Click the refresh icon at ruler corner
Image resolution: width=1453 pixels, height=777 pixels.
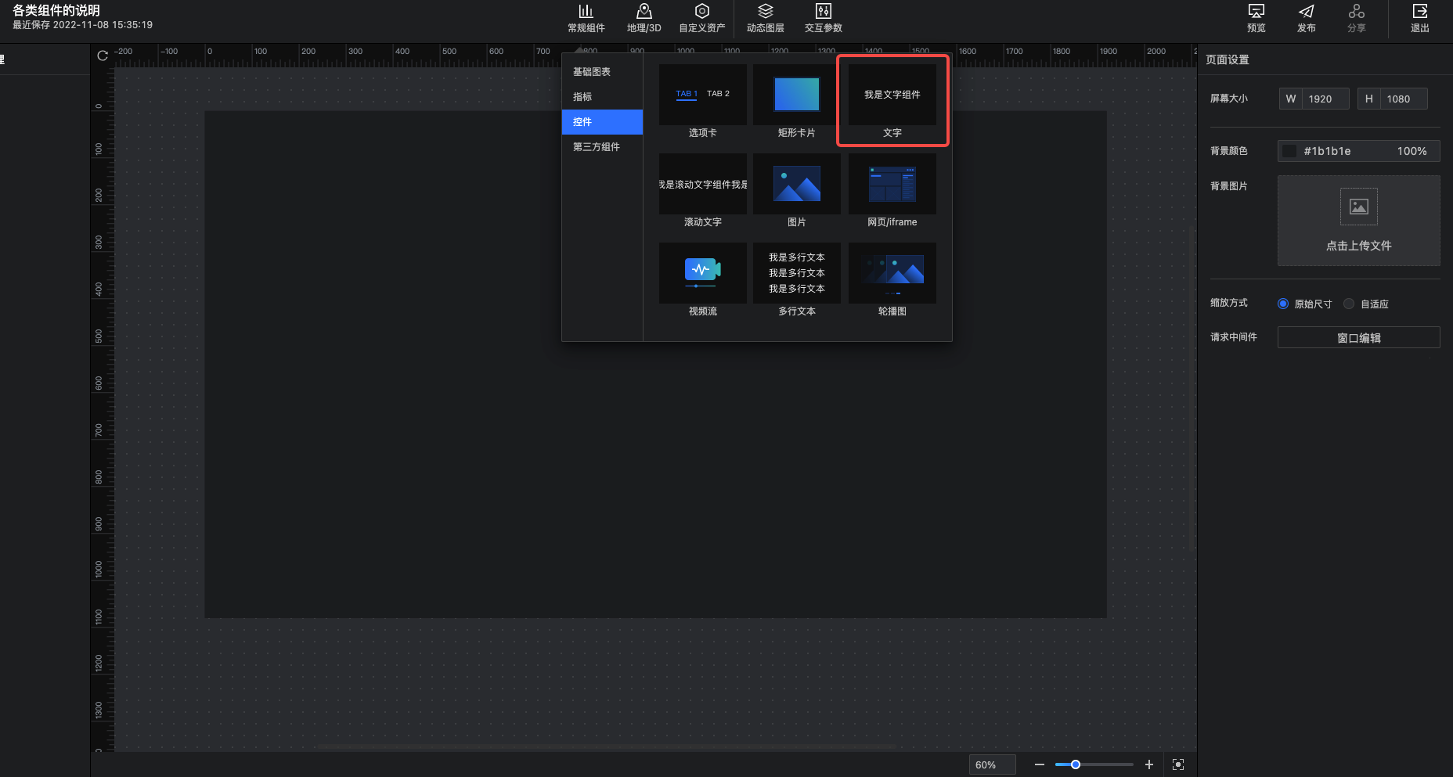103,56
